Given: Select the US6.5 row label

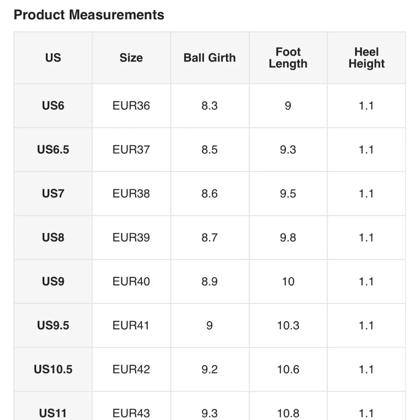Looking at the screenshot, I should click(53, 150).
